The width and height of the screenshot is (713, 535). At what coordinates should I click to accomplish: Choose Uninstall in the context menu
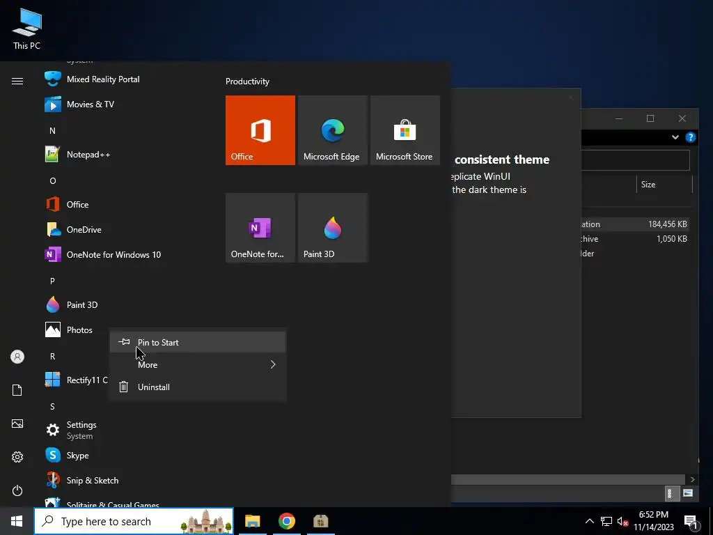pos(198,387)
